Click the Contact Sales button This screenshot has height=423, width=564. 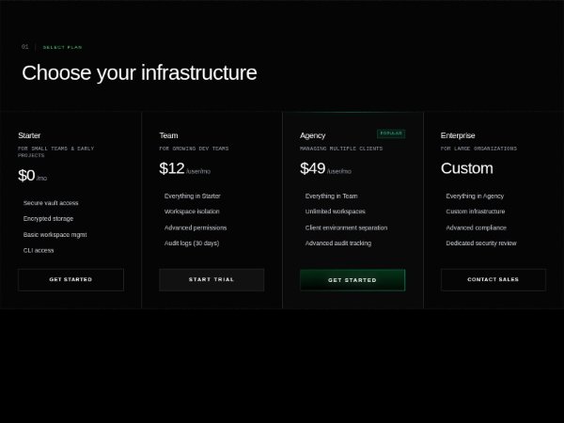pos(493,279)
